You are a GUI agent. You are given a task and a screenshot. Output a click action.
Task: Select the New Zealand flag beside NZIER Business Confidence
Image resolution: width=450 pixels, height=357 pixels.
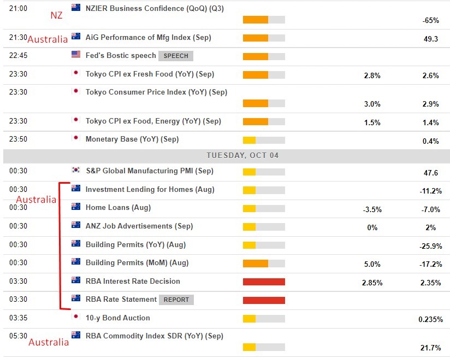coord(75,7)
